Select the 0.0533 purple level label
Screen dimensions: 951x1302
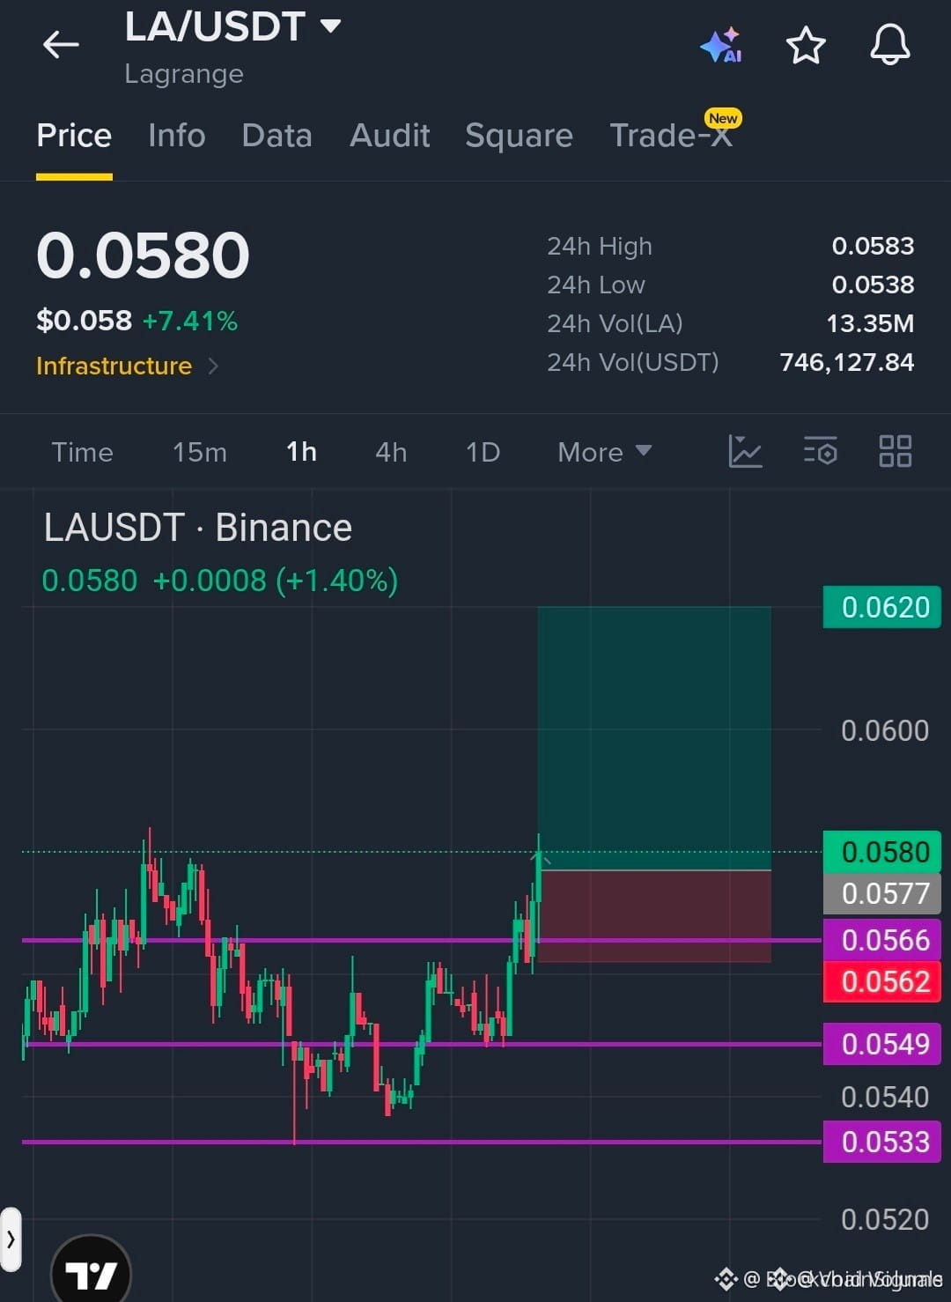(882, 1142)
